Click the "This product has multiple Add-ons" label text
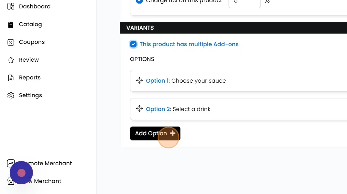 [189, 44]
